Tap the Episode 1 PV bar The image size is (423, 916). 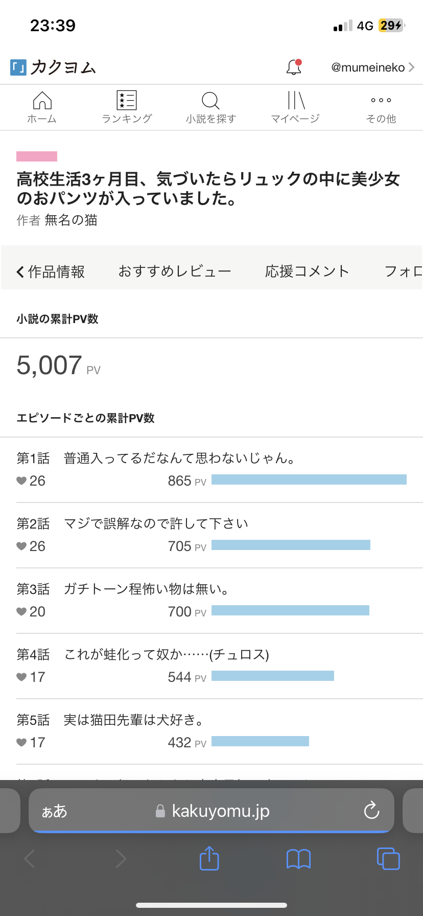coord(309,479)
